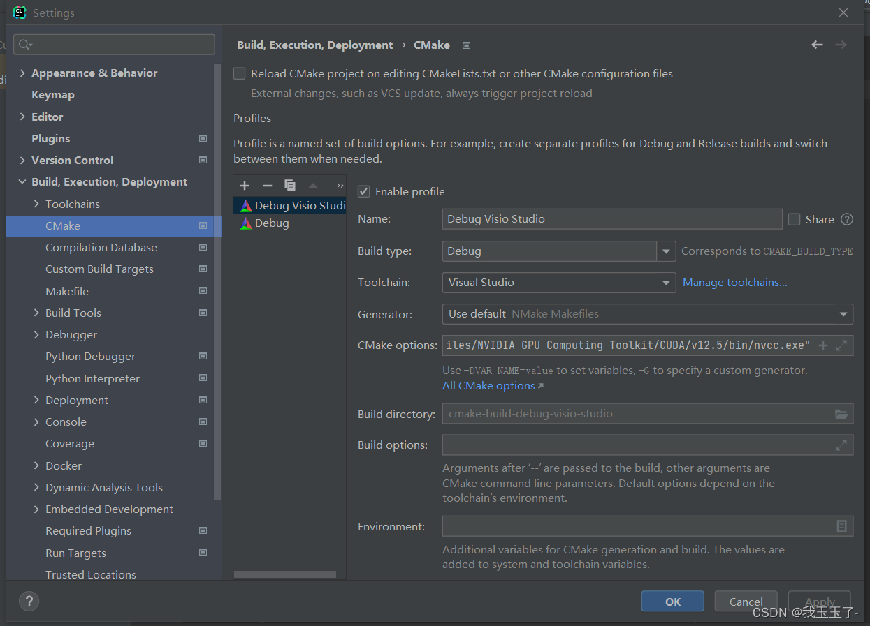Open the Environment variables editor icon
The height and width of the screenshot is (626, 870).
click(x=841, y=526)
